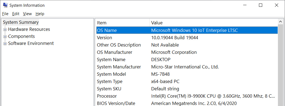Screen dimensions: 285x106
Task: Select the System Name item
Action: point(111,59)
